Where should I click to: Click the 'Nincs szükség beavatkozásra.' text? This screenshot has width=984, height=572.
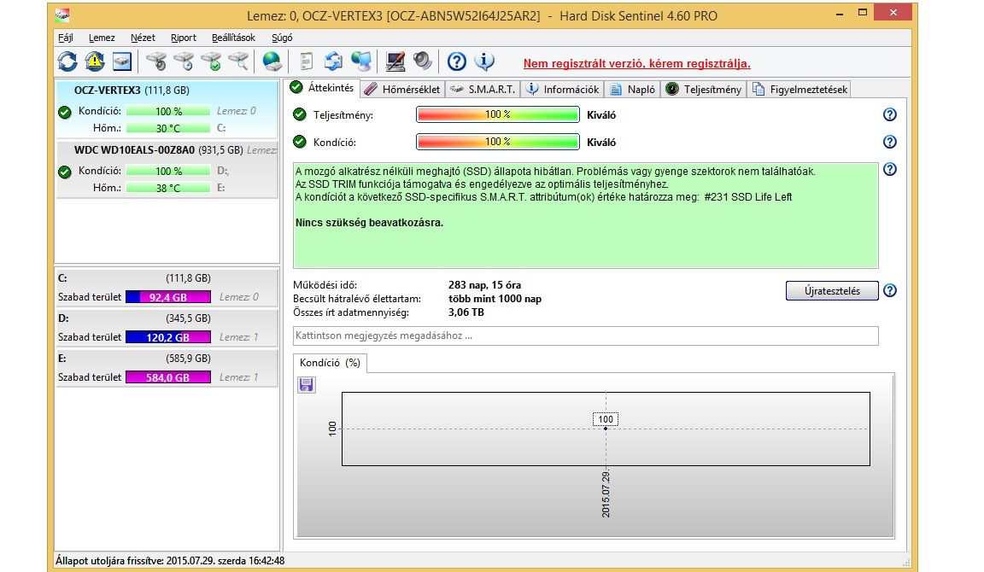pyautogui.click(x=369, y=223)
